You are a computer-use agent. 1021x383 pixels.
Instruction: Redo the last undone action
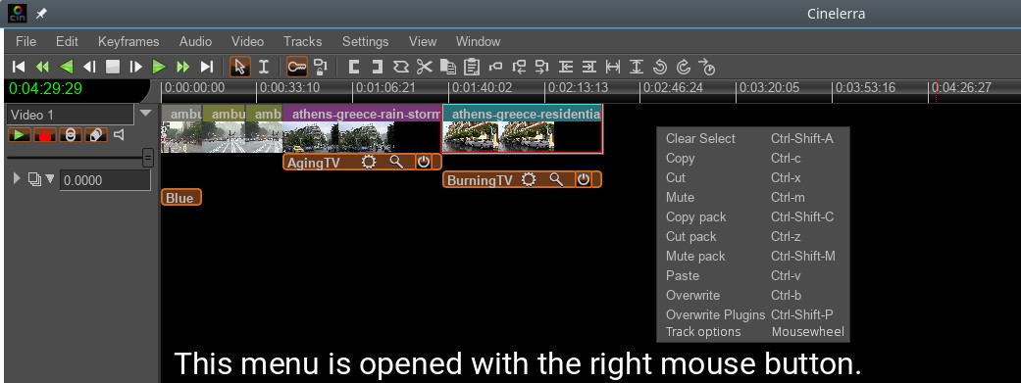click(x=683, y=67)
